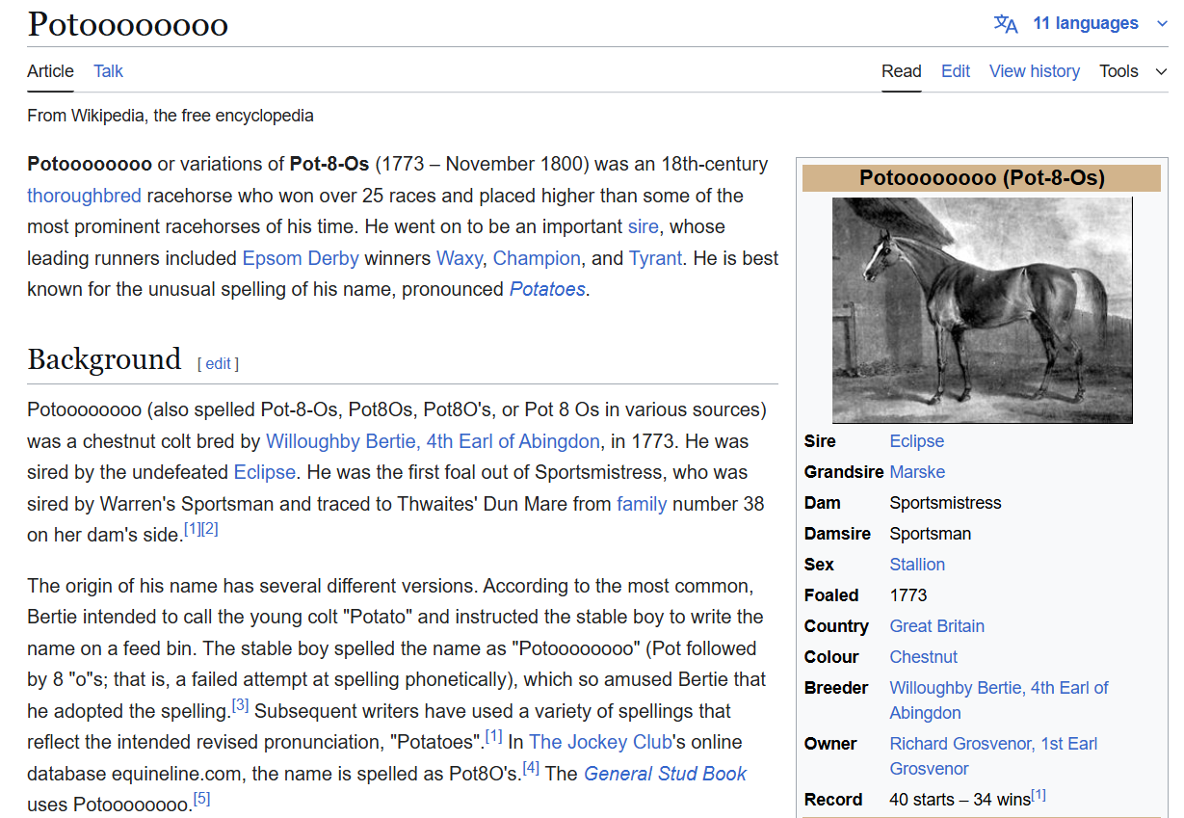Click the 1773 value in Foaled row
The image size is (1184, 818).
908,595
